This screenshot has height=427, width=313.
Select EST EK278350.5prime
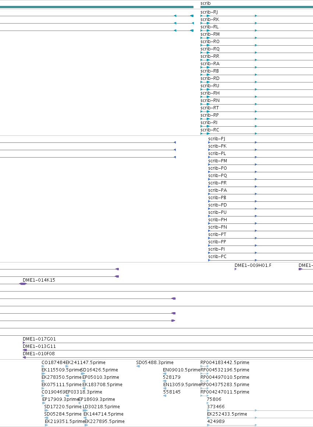tap(61, 377)
